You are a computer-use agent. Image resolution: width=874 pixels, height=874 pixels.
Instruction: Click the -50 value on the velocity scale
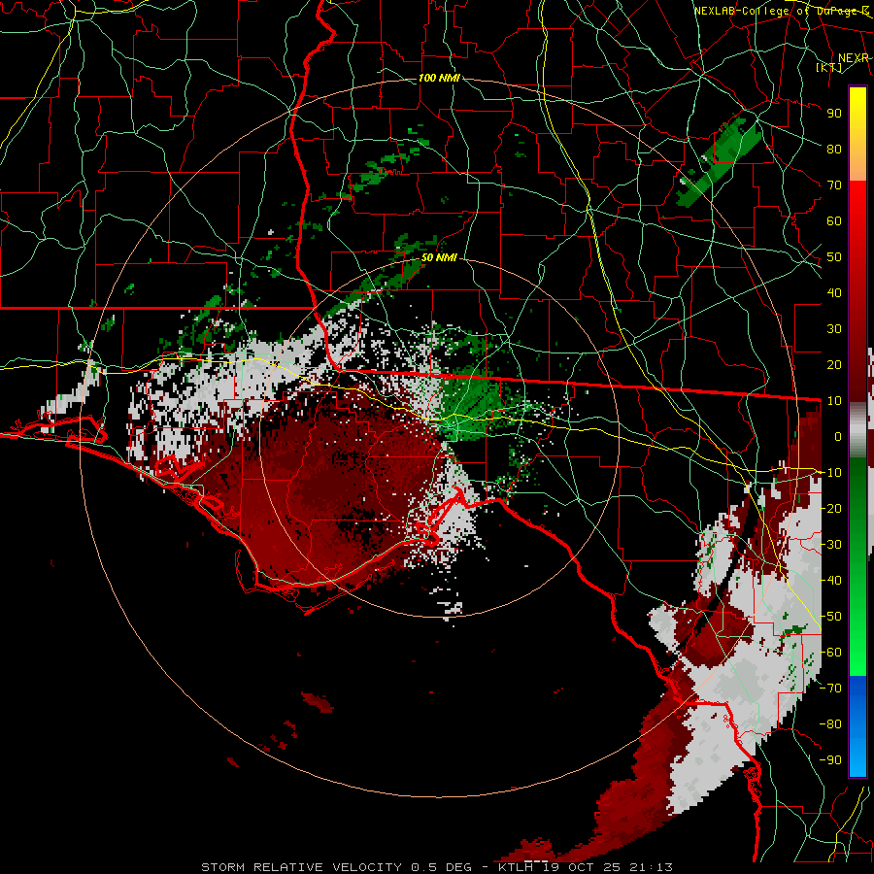click(830, 617)
